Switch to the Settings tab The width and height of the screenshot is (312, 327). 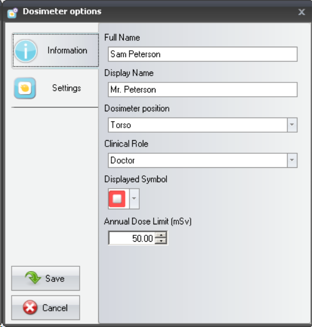[55, 88]
